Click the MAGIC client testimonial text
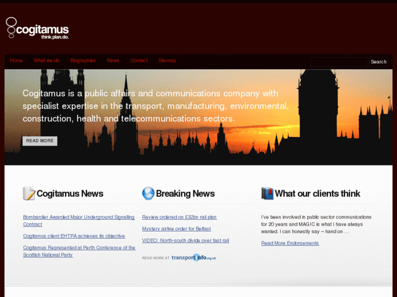397x297 pixels. tap(316, 224)
